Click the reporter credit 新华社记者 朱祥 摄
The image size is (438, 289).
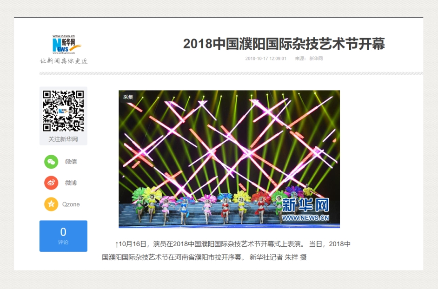point(278,257)
